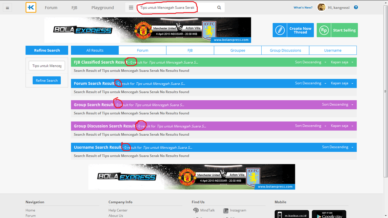Click the Refine Search keyword input field
The width and height of the screenshot is (388, 218).
[x=47, y=66]
